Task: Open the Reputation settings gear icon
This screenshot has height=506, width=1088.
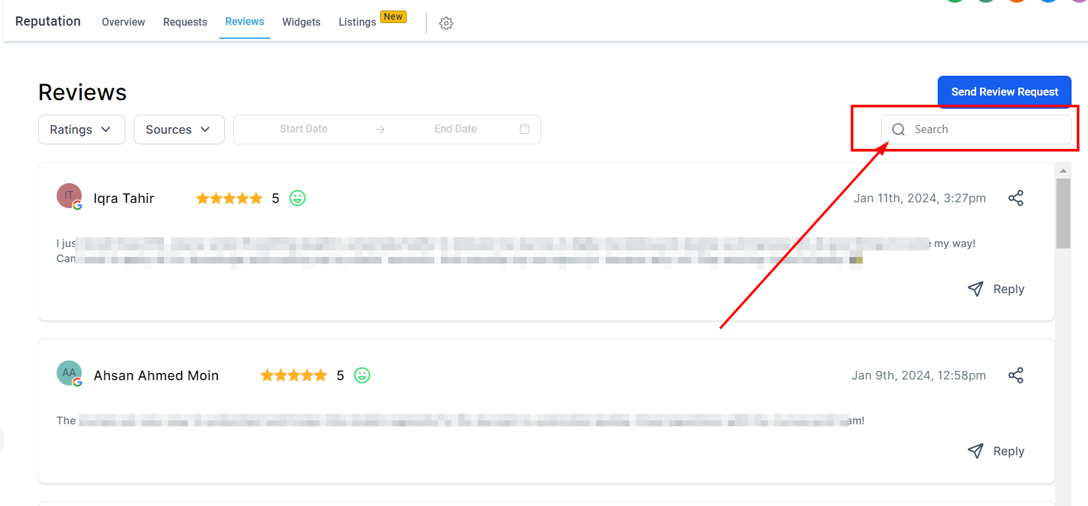Action: click(x=446, y=23)
